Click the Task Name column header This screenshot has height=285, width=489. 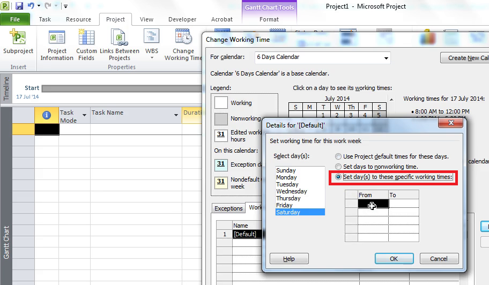point(136,115)
